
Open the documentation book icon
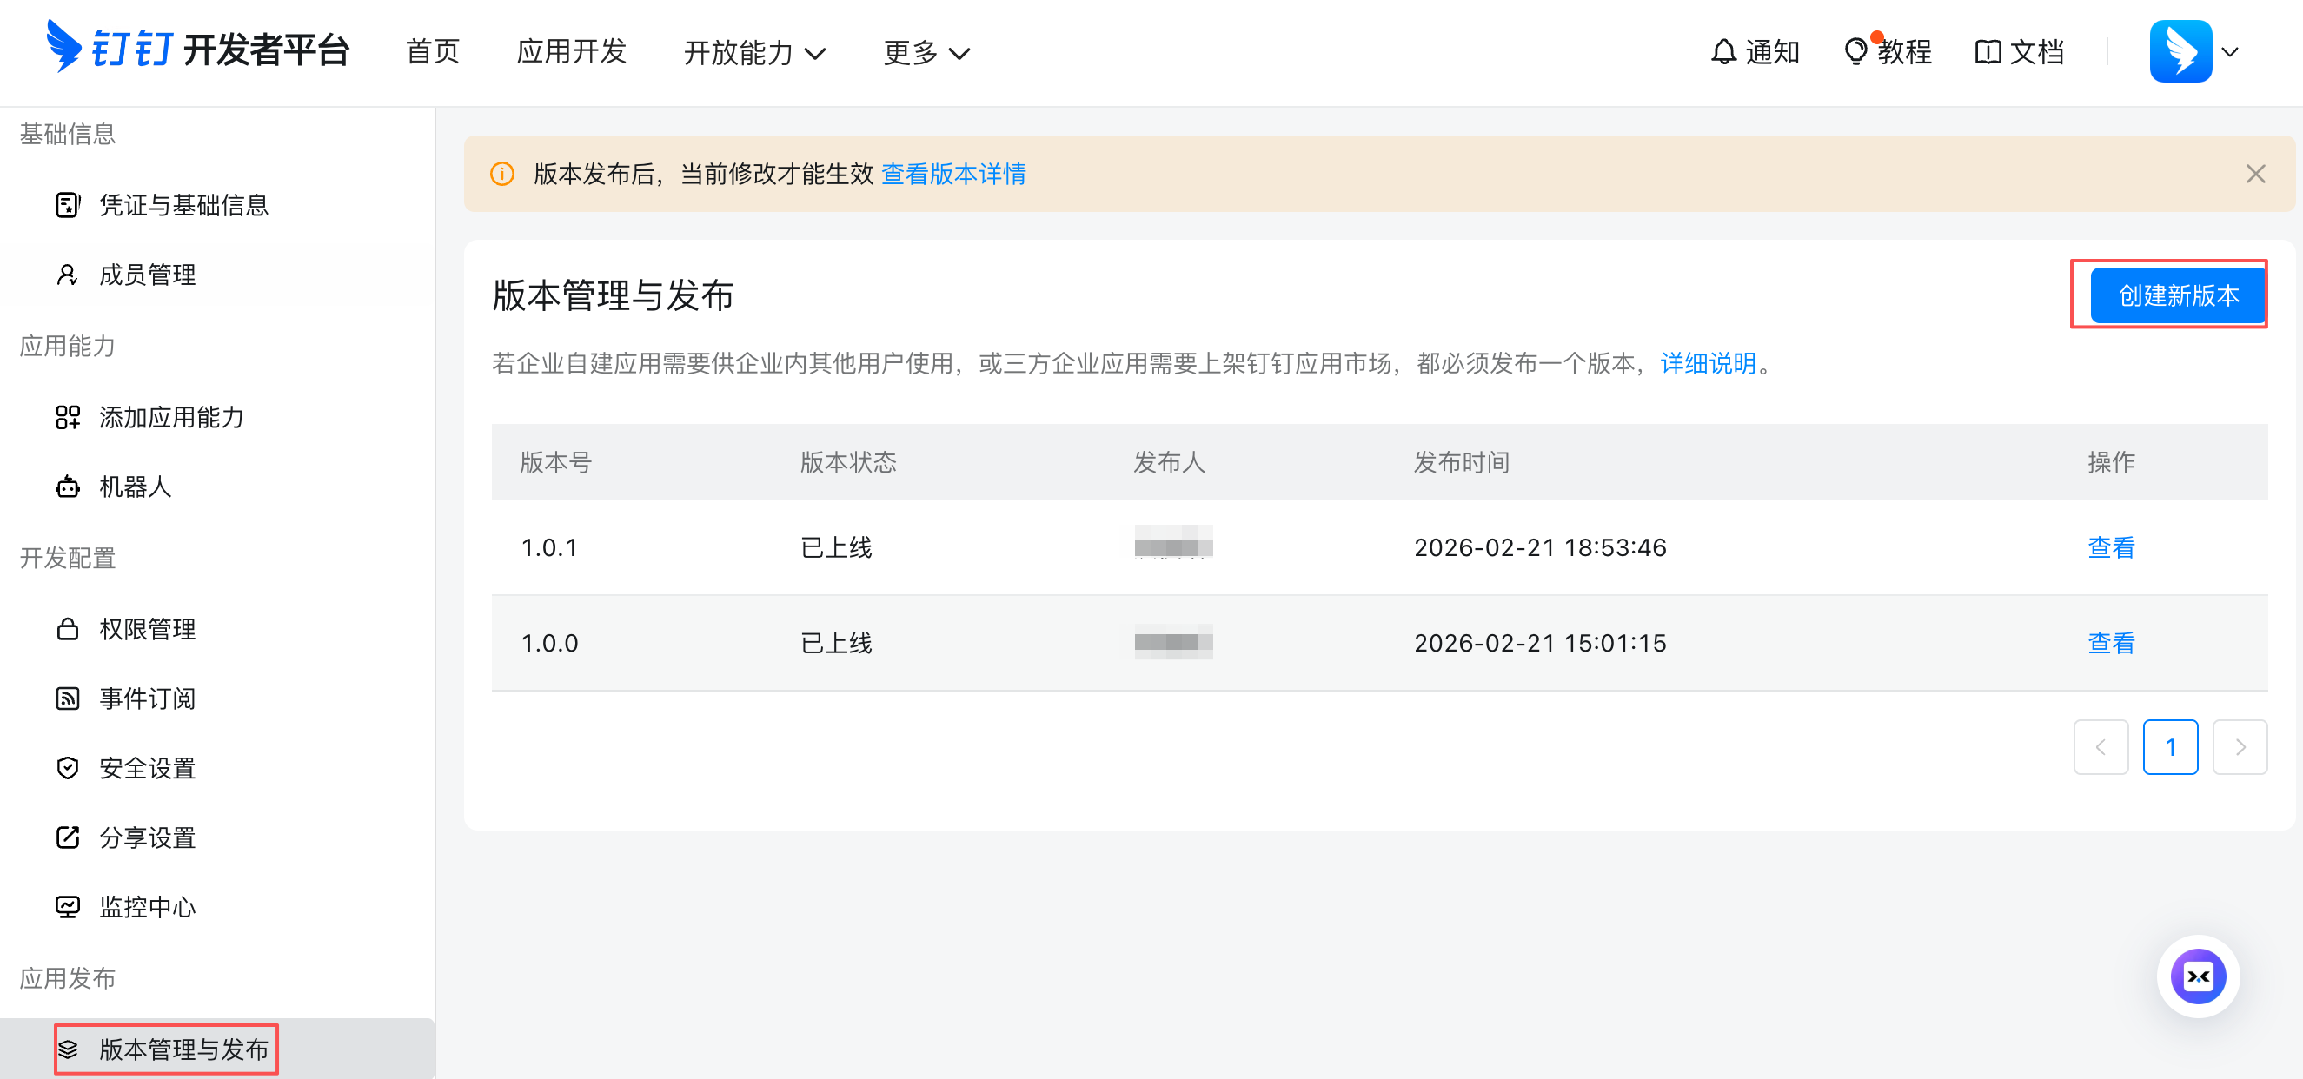(x=1987, y=52)
